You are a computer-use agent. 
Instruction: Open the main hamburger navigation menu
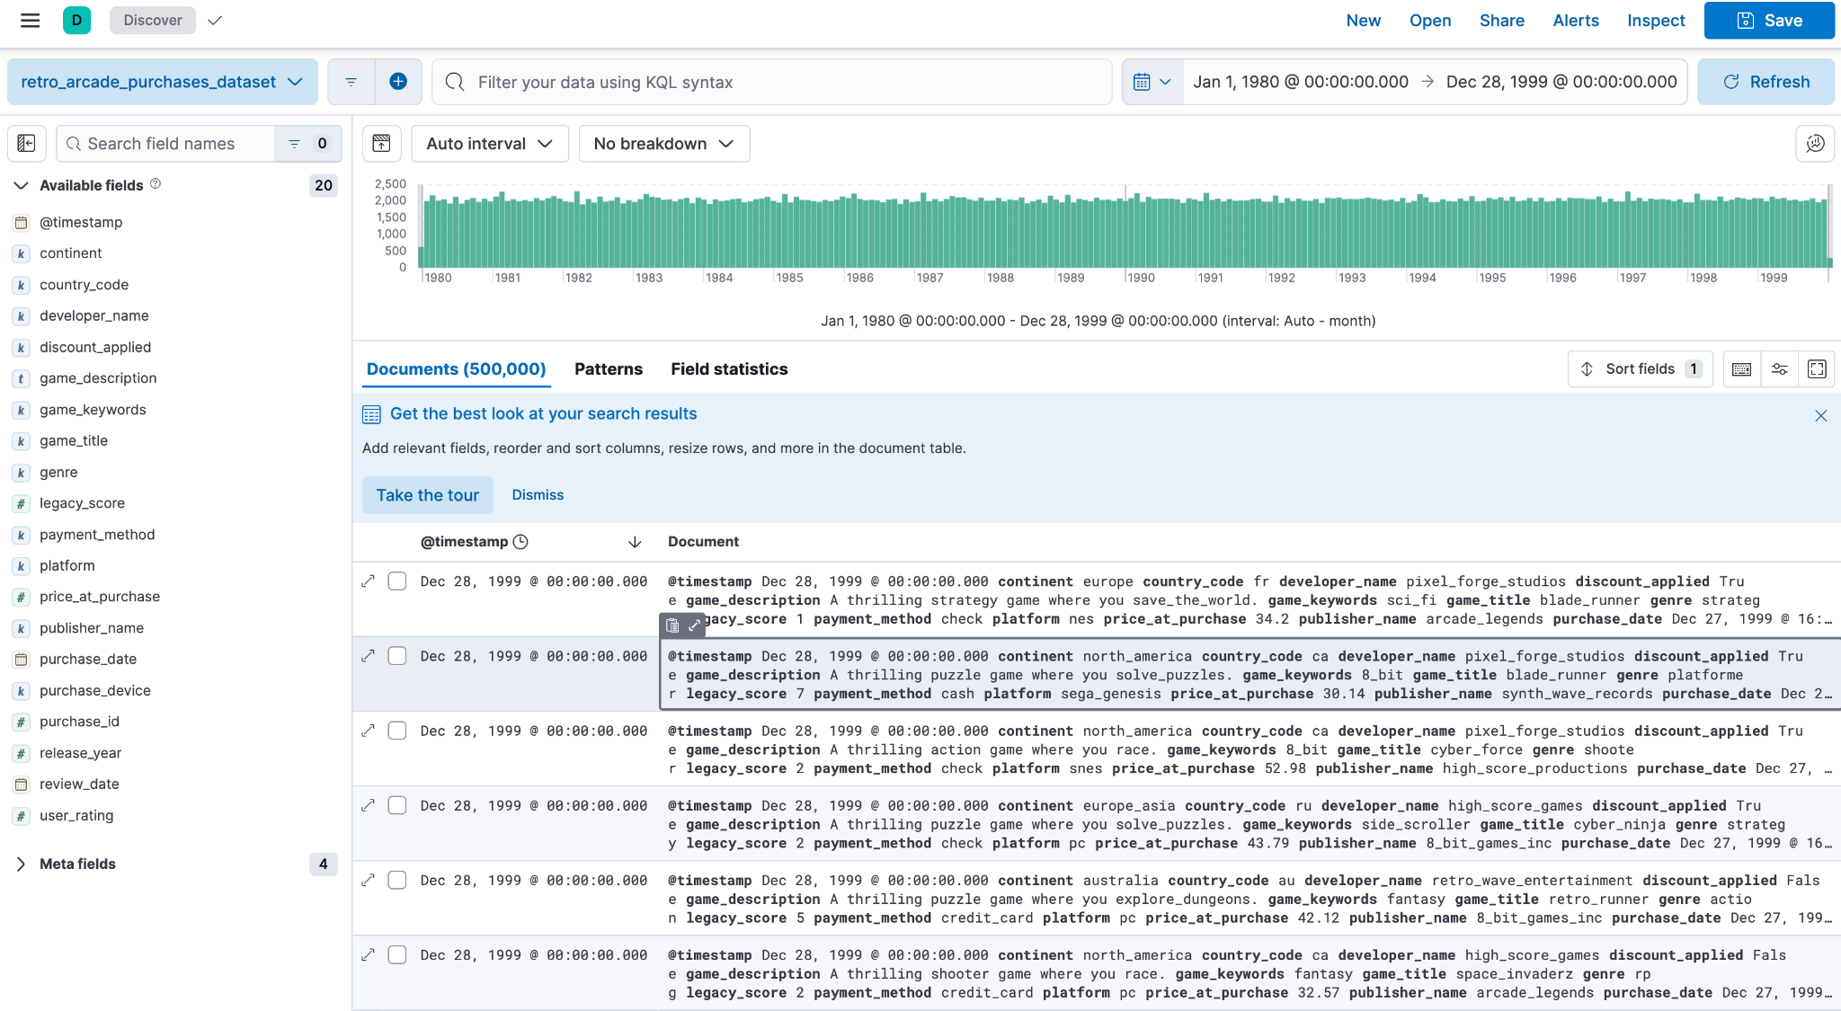click(30, 20)
